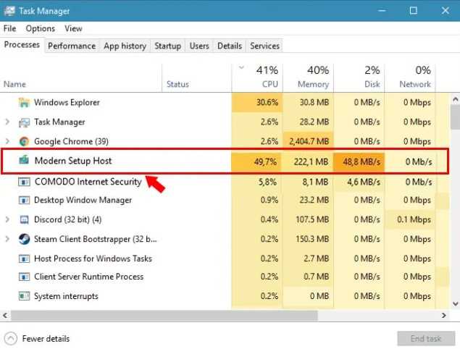The image size is (460, 349).
Task: Click the Fewer details link
Action: pyautogui.click(x=46, y=339)
